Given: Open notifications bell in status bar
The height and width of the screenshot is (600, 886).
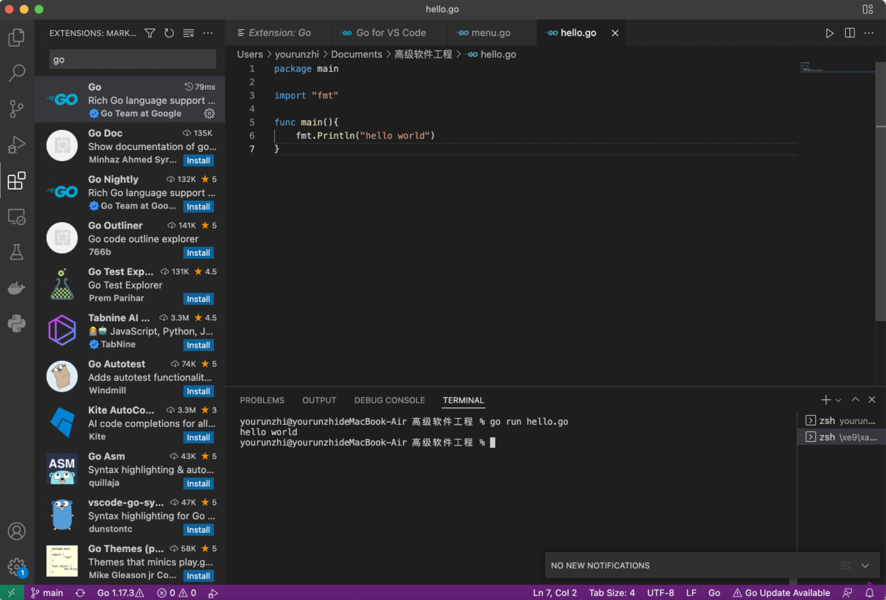Looking at the screenshot, I should point(869,593).
